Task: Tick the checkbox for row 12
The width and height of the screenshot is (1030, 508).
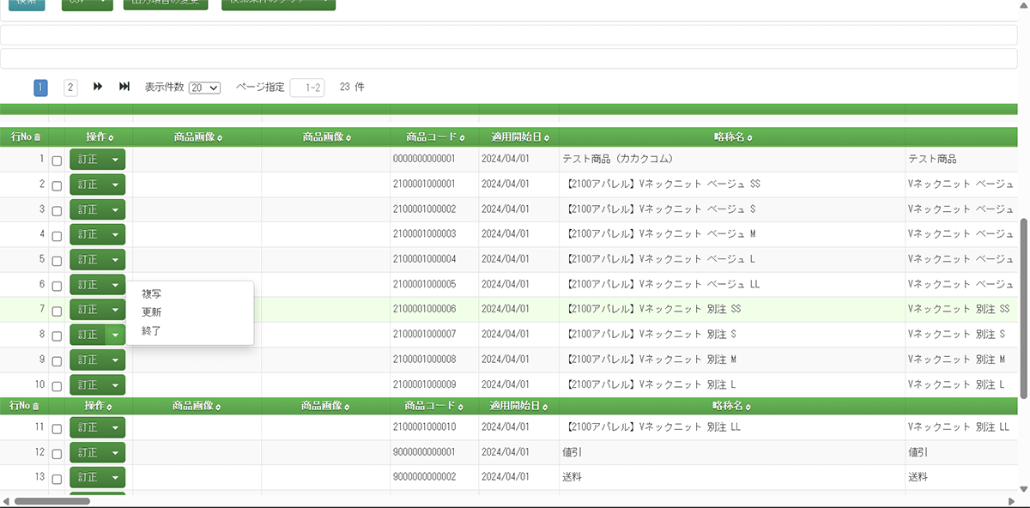Action: point(57,453)
